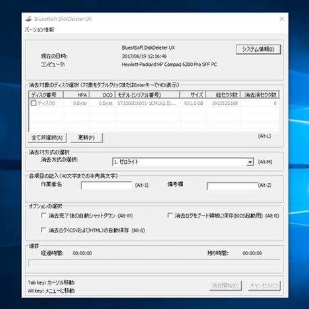The image size is (309, 309).
Task: Focus the 作業者名 input field
Action: [106, 185]
